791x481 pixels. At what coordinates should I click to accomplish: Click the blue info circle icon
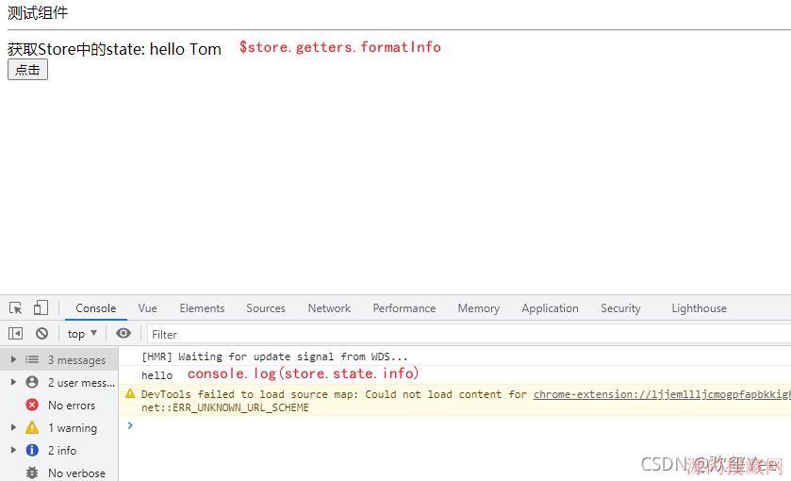point(32,450)
